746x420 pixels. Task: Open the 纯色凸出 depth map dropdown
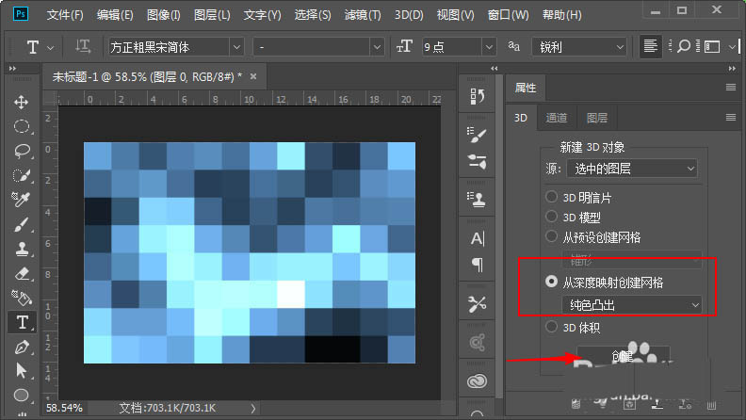(632, 305)
